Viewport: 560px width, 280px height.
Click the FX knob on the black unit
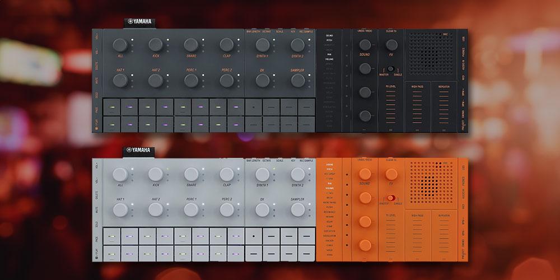391,44
